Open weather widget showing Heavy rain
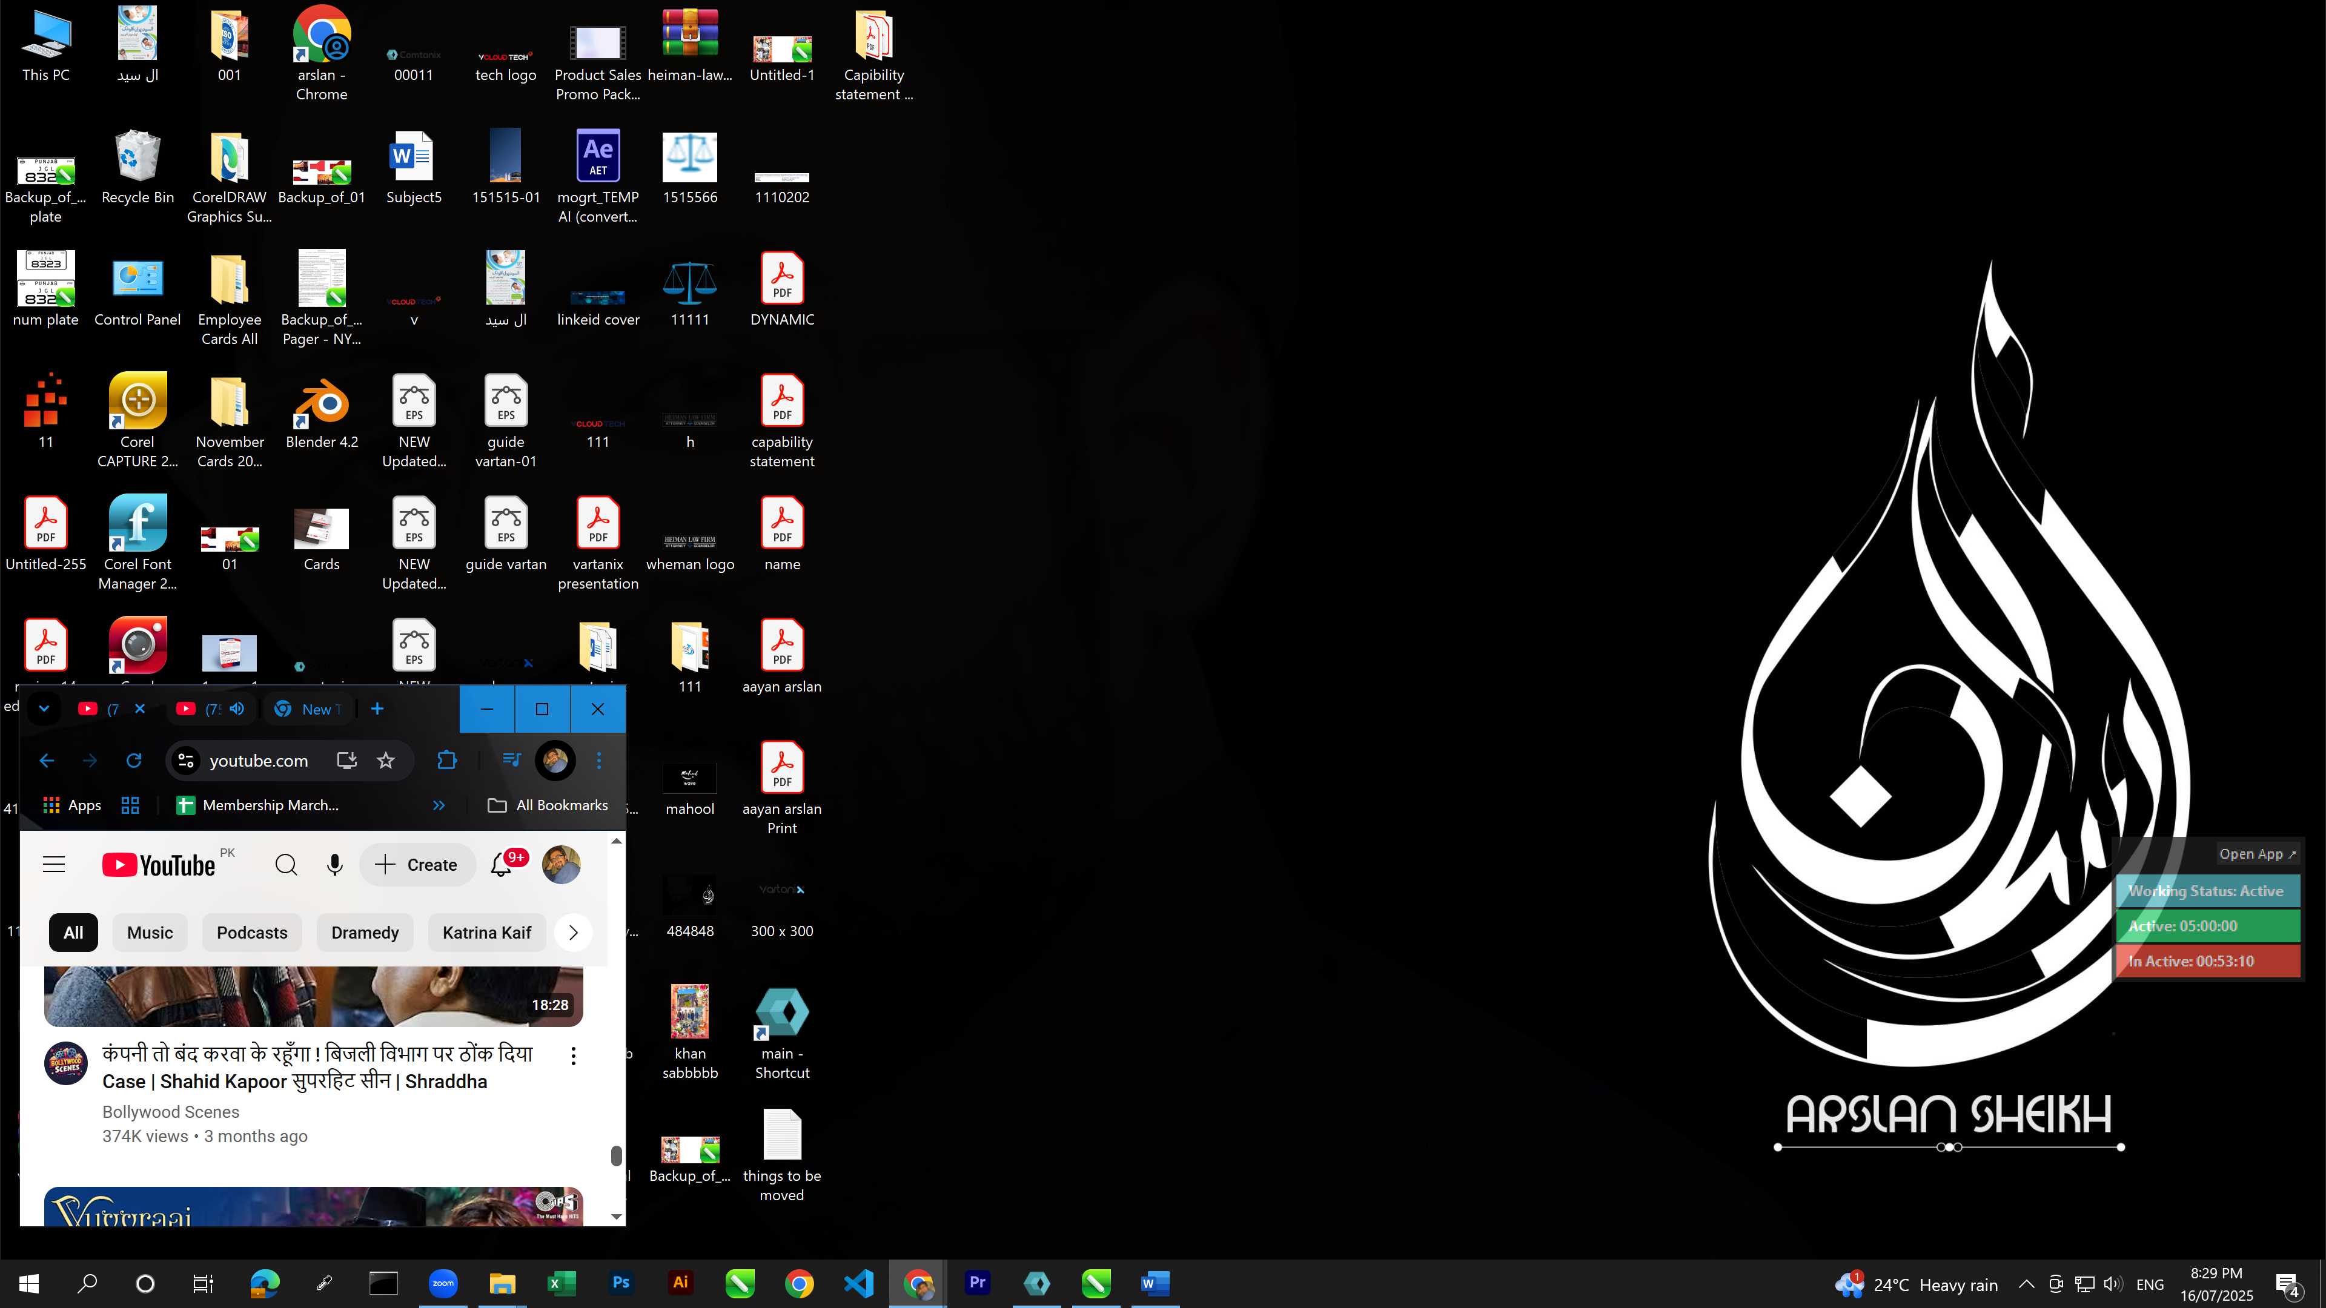 1916,1284
